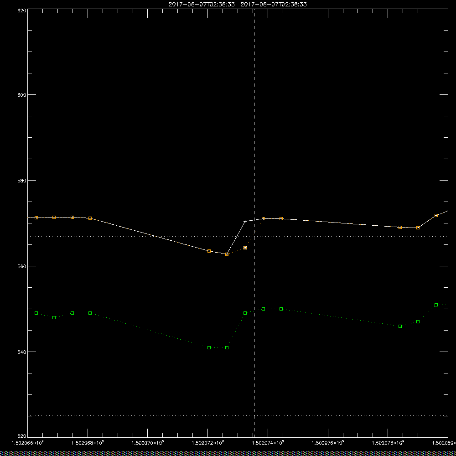Click the 1.502076×10⁹ x-axis label
456x456 pixels.
[328, 443]
